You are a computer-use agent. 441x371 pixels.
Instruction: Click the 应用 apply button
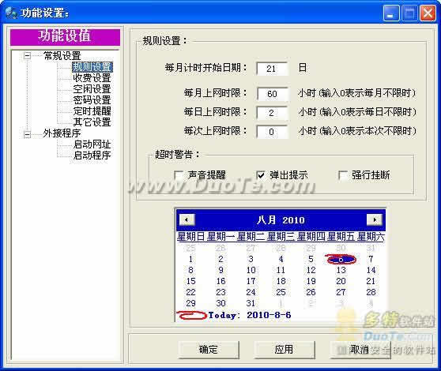(x=284, y=350)
